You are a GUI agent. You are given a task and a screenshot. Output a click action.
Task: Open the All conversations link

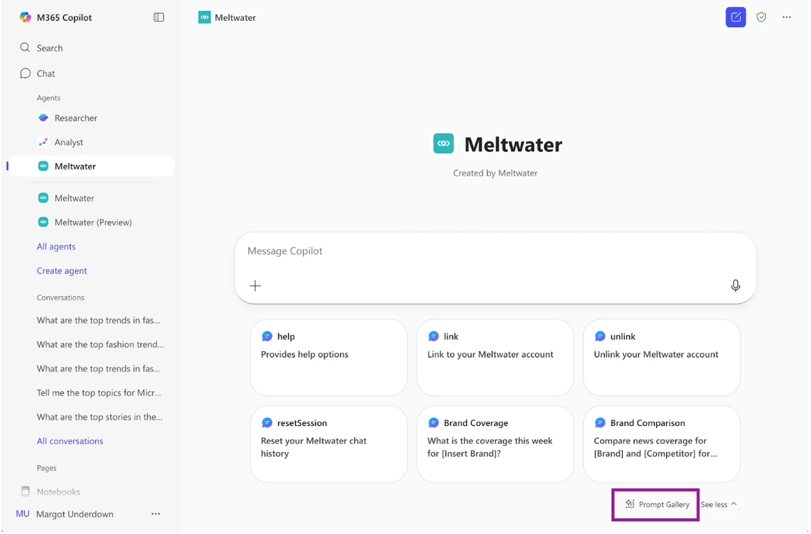(x=70, y=441)
